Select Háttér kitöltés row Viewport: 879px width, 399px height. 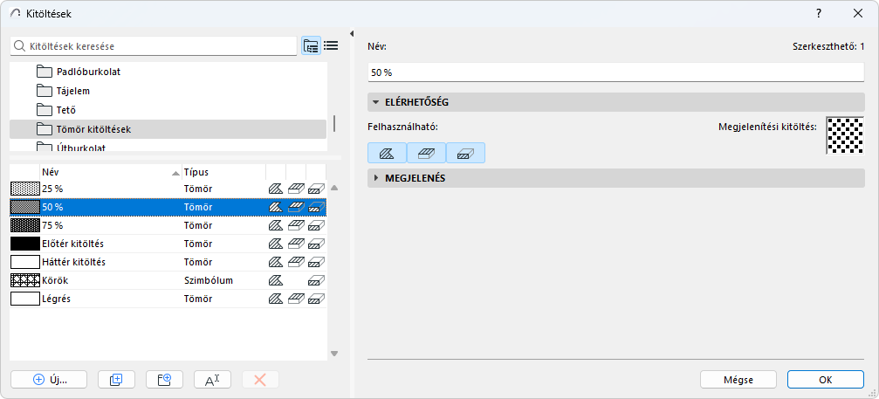(168, 262)
